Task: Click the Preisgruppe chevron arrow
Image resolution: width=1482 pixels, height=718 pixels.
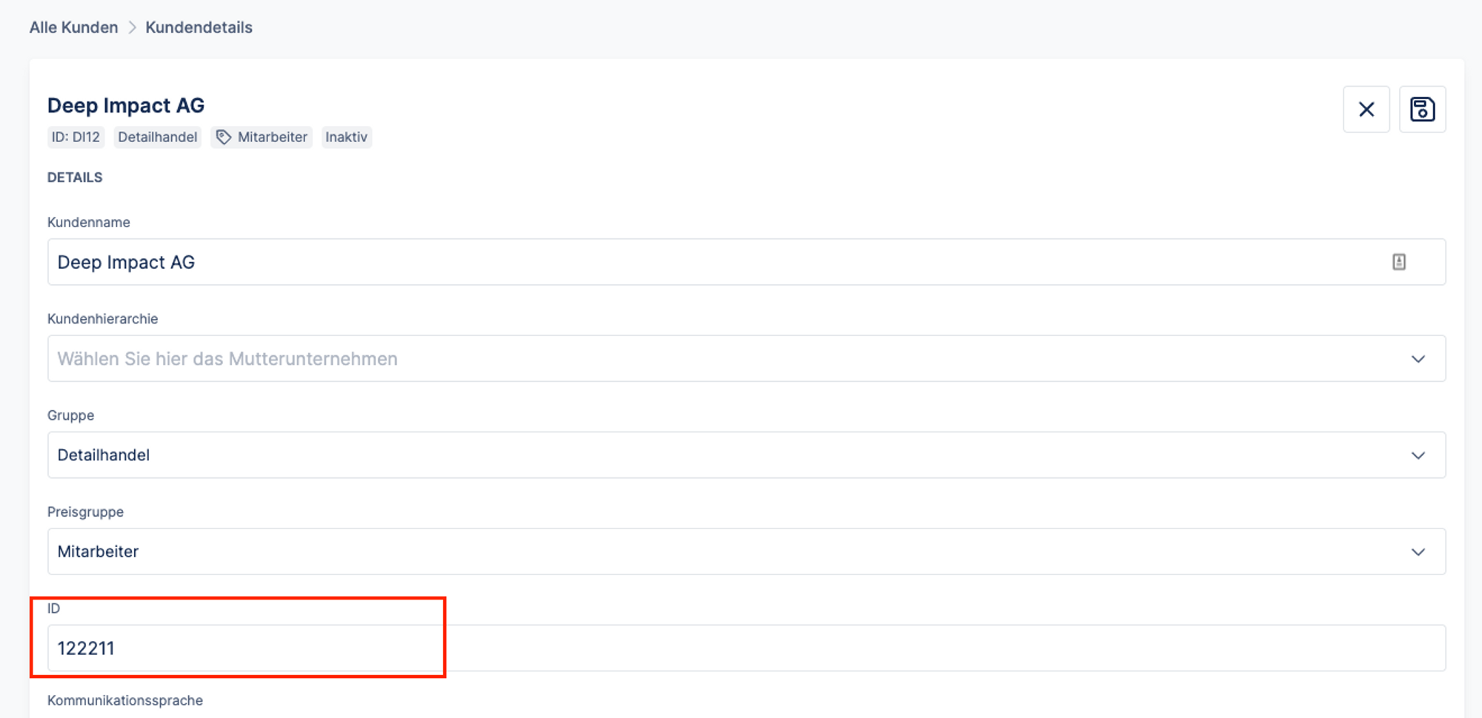Action: (x=1418, y=552)
